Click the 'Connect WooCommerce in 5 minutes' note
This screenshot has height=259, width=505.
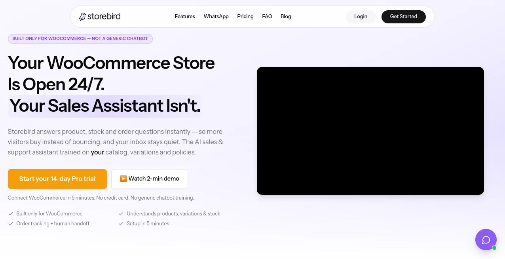pyautogui.click(x=101, y=198)
